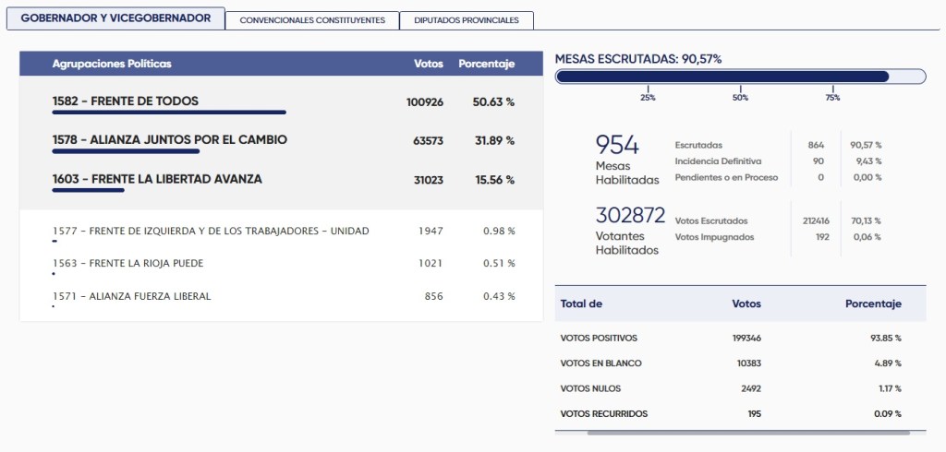The image size is (946, 452).
Task: Click the 75% progress marker
Action: (832, 98)
